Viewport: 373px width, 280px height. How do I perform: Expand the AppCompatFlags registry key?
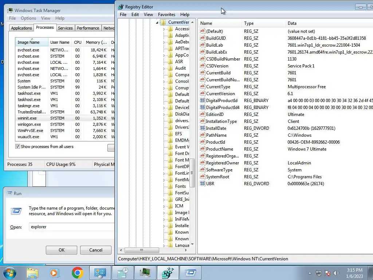pos(164,55)
